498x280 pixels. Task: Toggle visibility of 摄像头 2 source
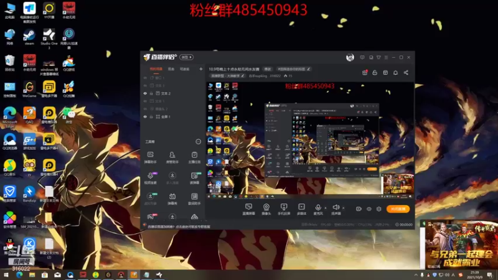tap(145, 109)
